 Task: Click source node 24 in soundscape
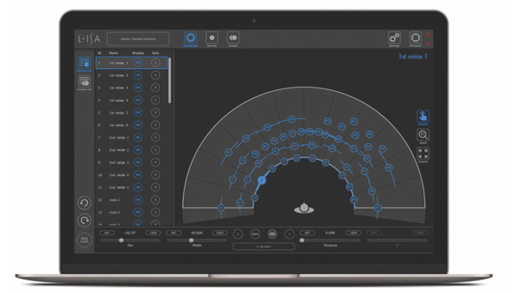pos(353,199)
